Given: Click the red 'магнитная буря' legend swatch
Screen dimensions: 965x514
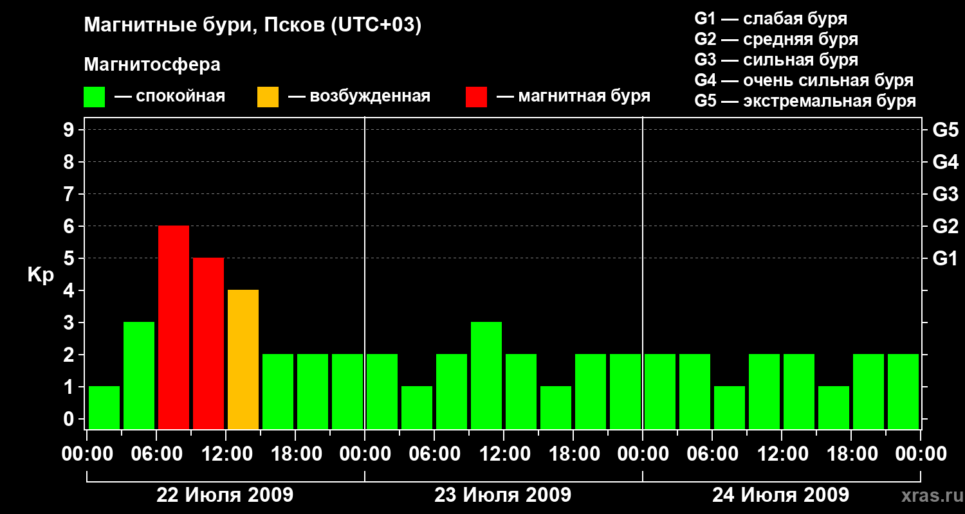Looking at the screenshot, I should coord(476,97).
